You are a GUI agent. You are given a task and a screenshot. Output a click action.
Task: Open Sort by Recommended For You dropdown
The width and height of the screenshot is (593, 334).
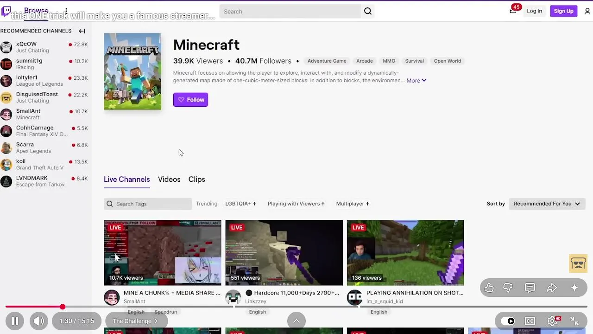(547, 204)
